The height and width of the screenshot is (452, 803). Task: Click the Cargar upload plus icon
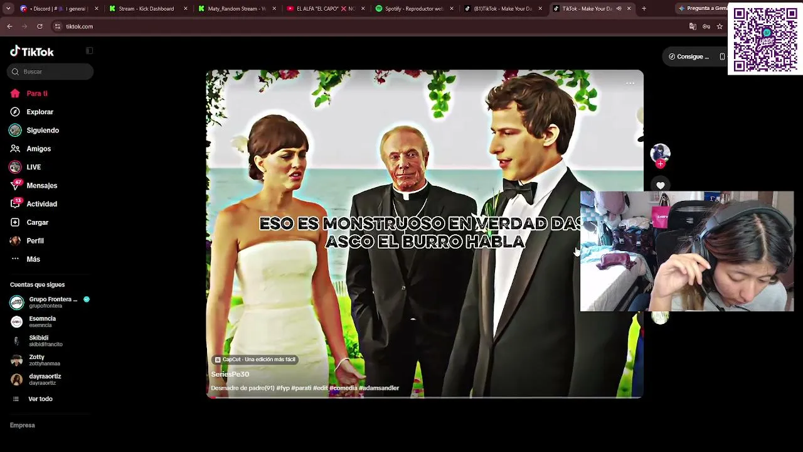click(x=15, y=222)
